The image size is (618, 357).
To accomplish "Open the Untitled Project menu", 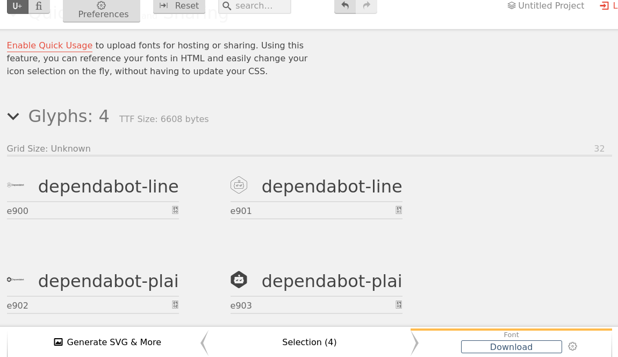I will 546,6.
